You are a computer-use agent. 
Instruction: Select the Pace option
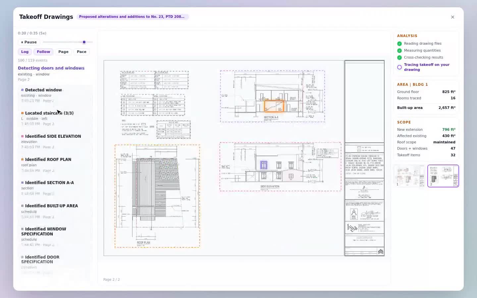tap(81, 52)
